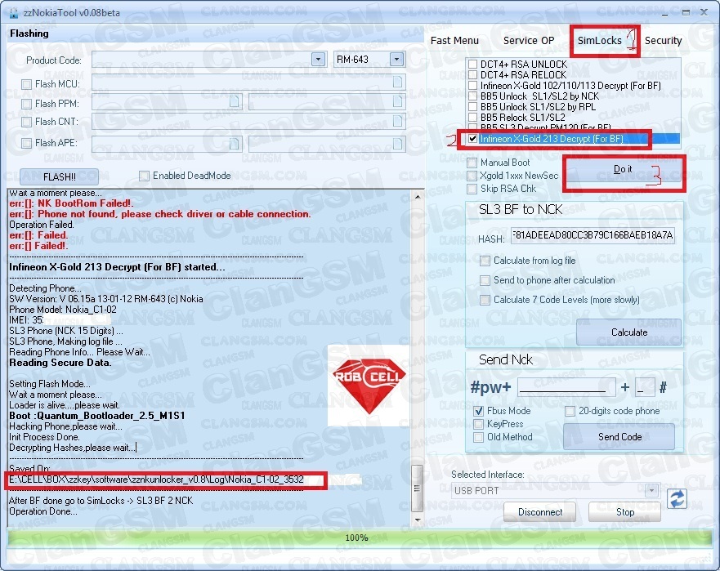The width and height of the screenshot is (720, 571).
Task: Check BB5 Unlock SL1/SL2 by NCK
Action: tap(472, 96)
